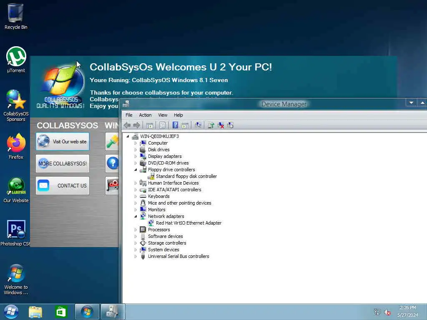
Task: Select the Keyboards row label
Action: (x=158, y=196)
